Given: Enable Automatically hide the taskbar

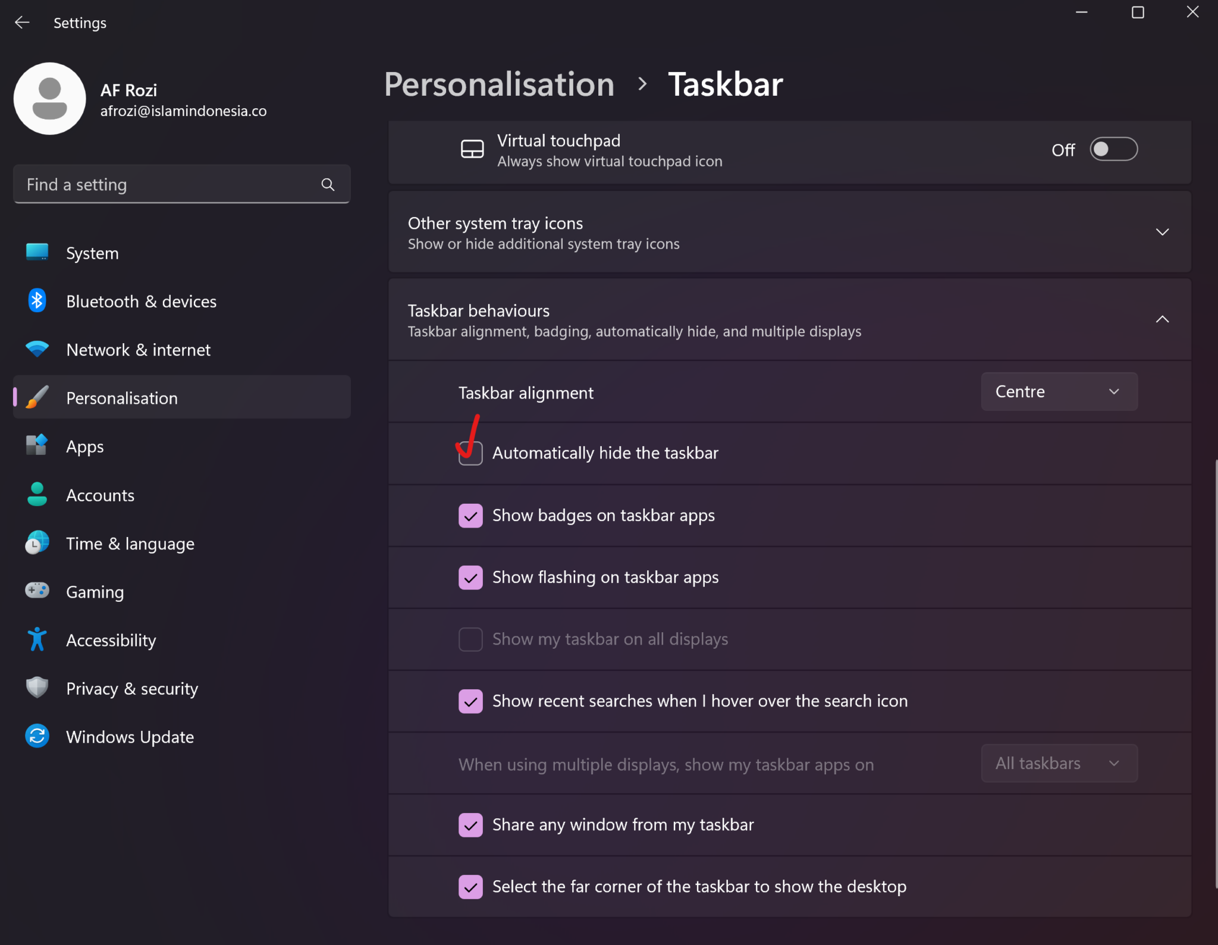Looking at the screenshot, I should coord(470,454).
